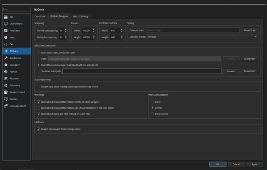Viewport: 267px width, 170px height.
Task: Select the qsTr() radio button
Action: pyautogui.click(x=153, y=101)
